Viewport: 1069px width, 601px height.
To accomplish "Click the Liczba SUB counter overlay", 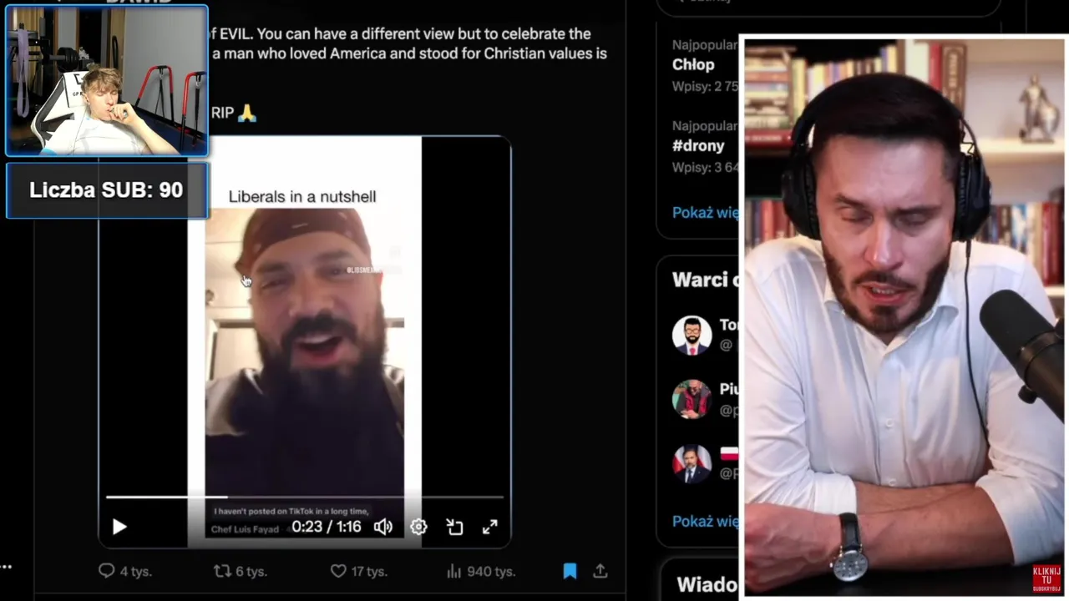I will pos(107,190).
